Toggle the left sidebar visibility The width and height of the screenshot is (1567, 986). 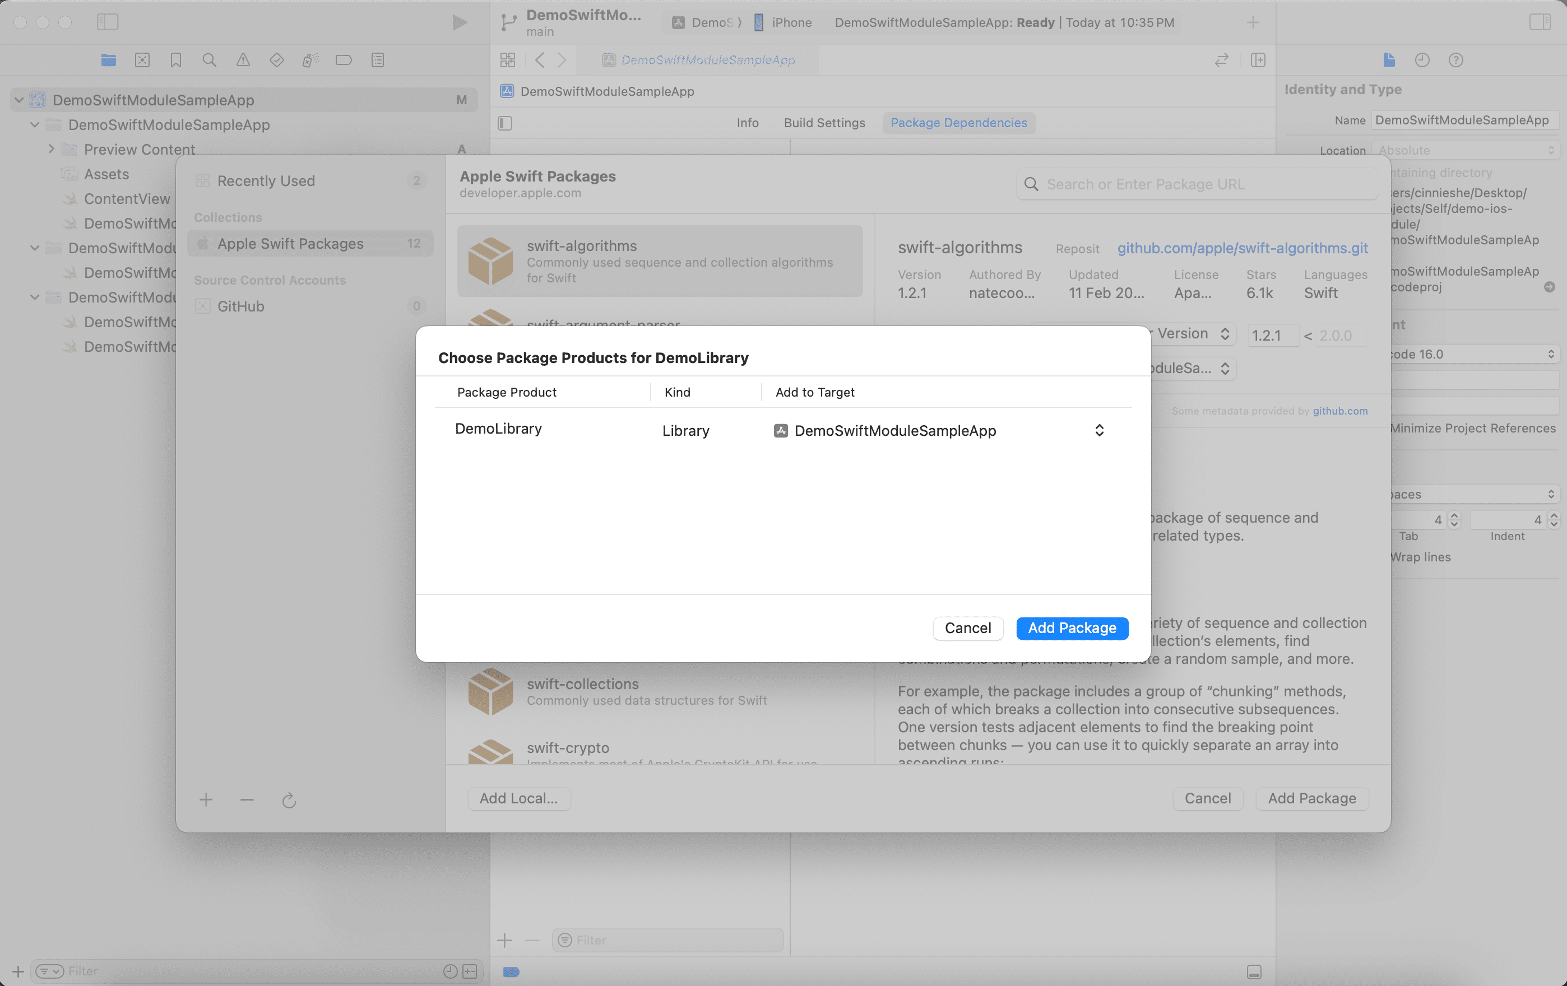pos(108,21)
